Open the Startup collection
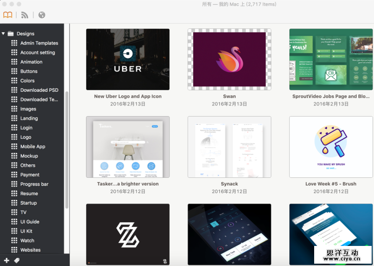The height and width of the screenshot is (266, 374). pos(29,203)
